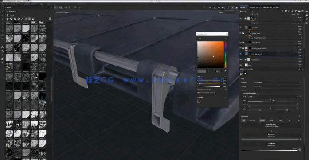
Task: Open the Filtering dropdown in properties
Action: [277, 86]
